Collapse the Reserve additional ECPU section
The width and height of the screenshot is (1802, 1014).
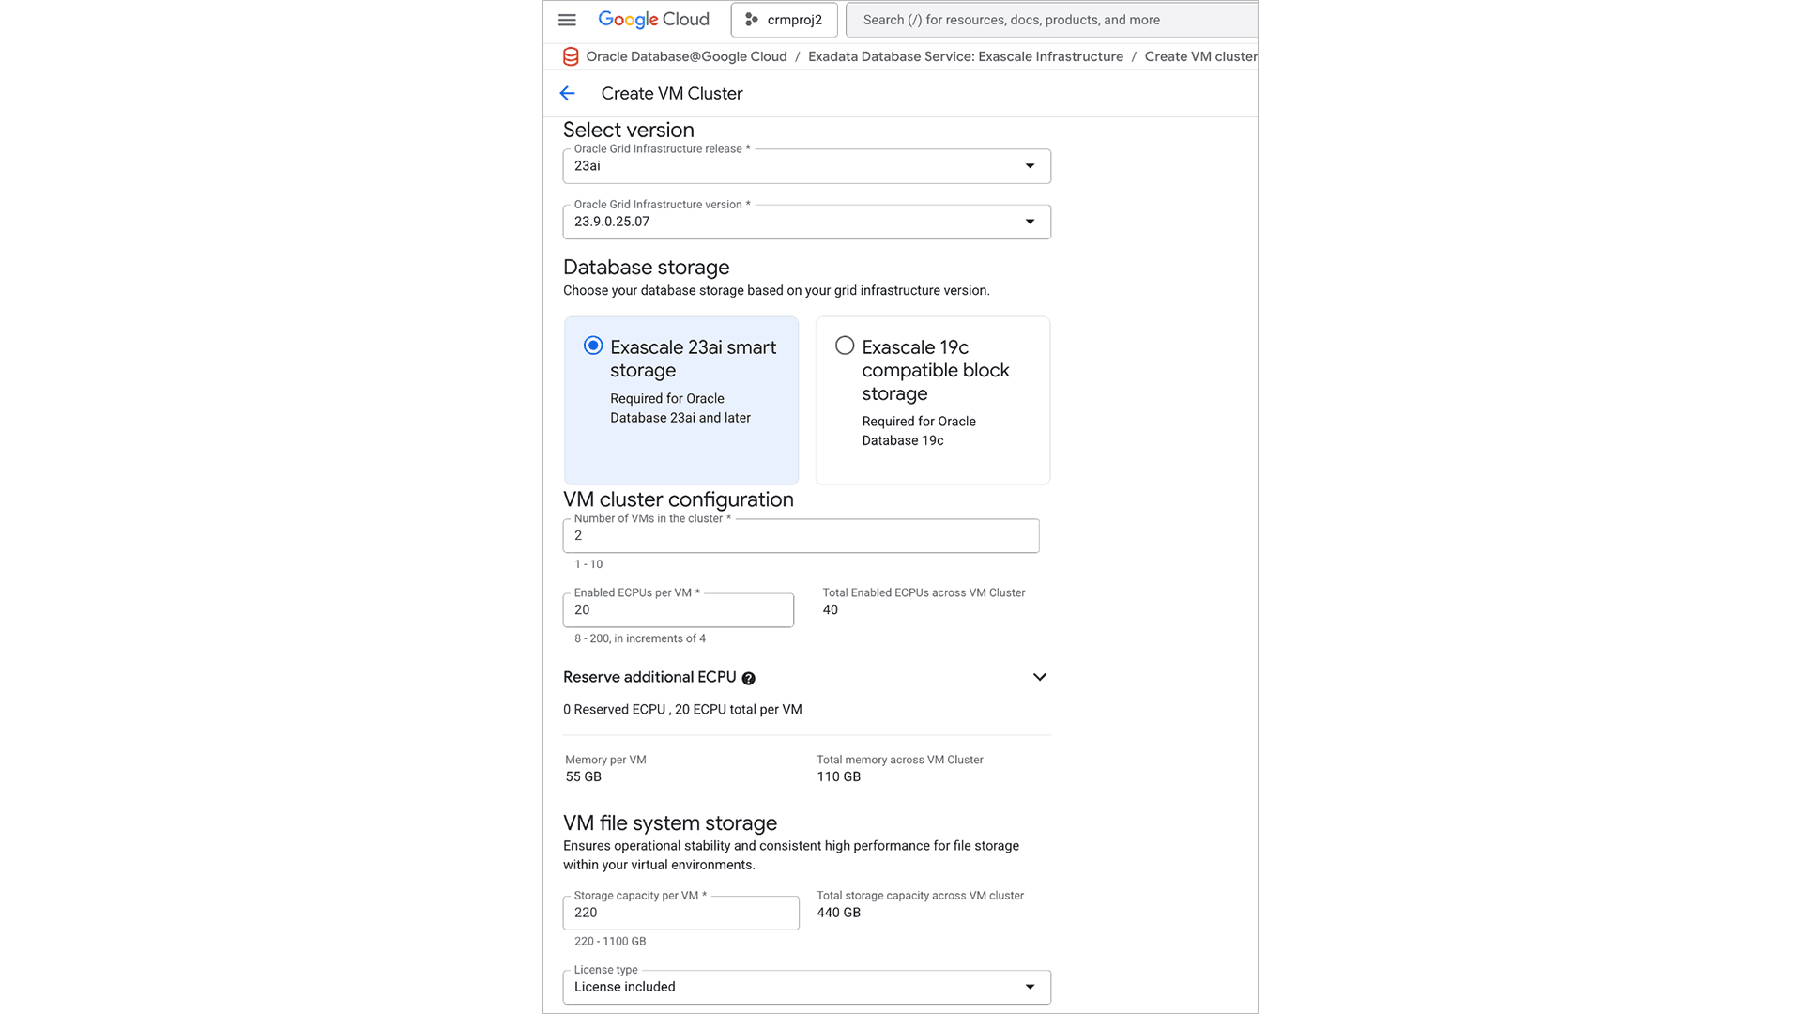[1039, 677]
